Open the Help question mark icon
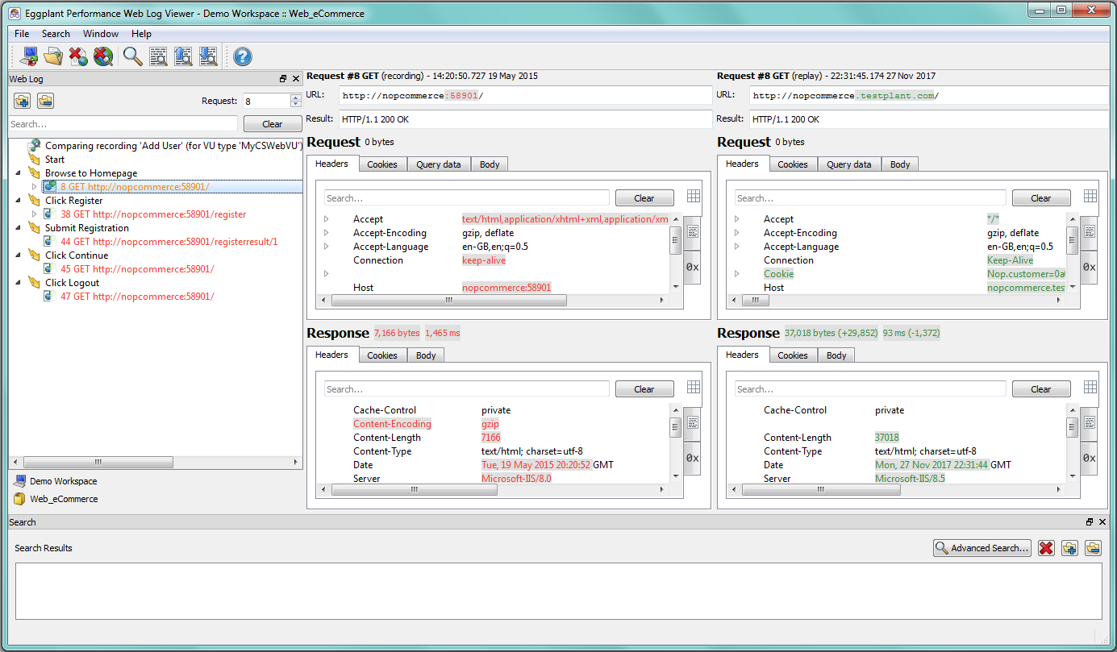 (x=242, y=56)
